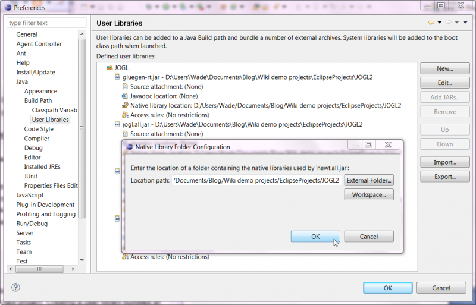Screen dimensions: 476x305
Task: Select the Java preferences node
Action: coord(22,81)
